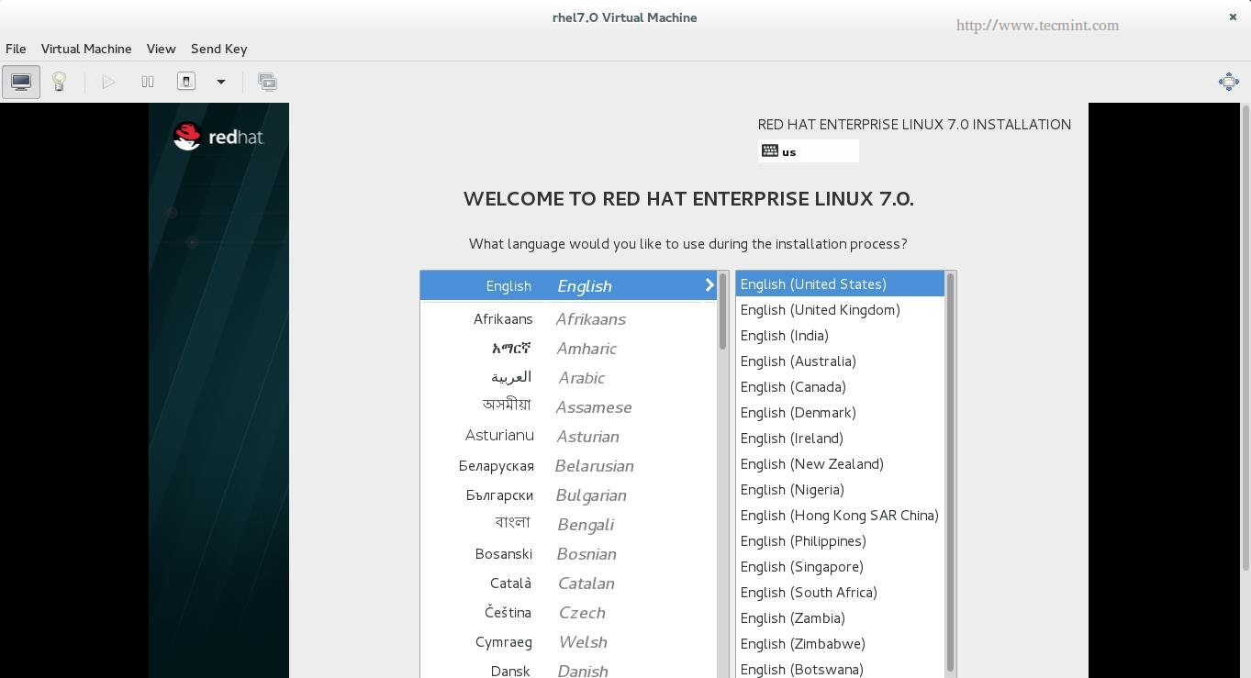Open the us keyboard layout selector
1251x678 pixels.
pos(808,151)
